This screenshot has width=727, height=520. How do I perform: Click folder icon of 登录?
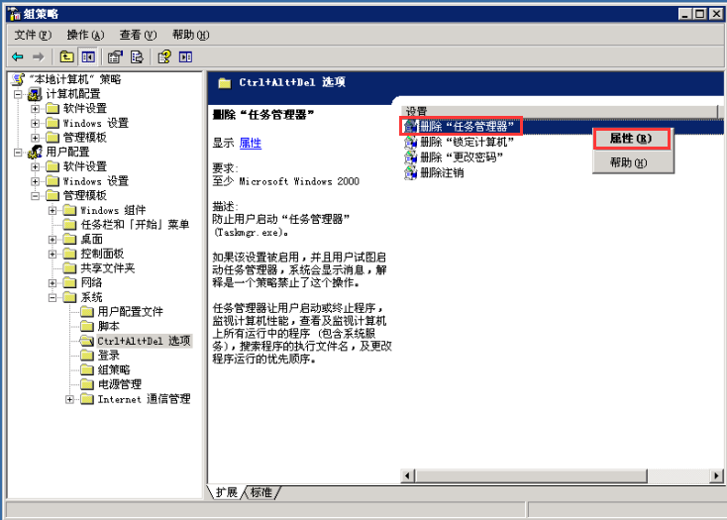[87, 356]
